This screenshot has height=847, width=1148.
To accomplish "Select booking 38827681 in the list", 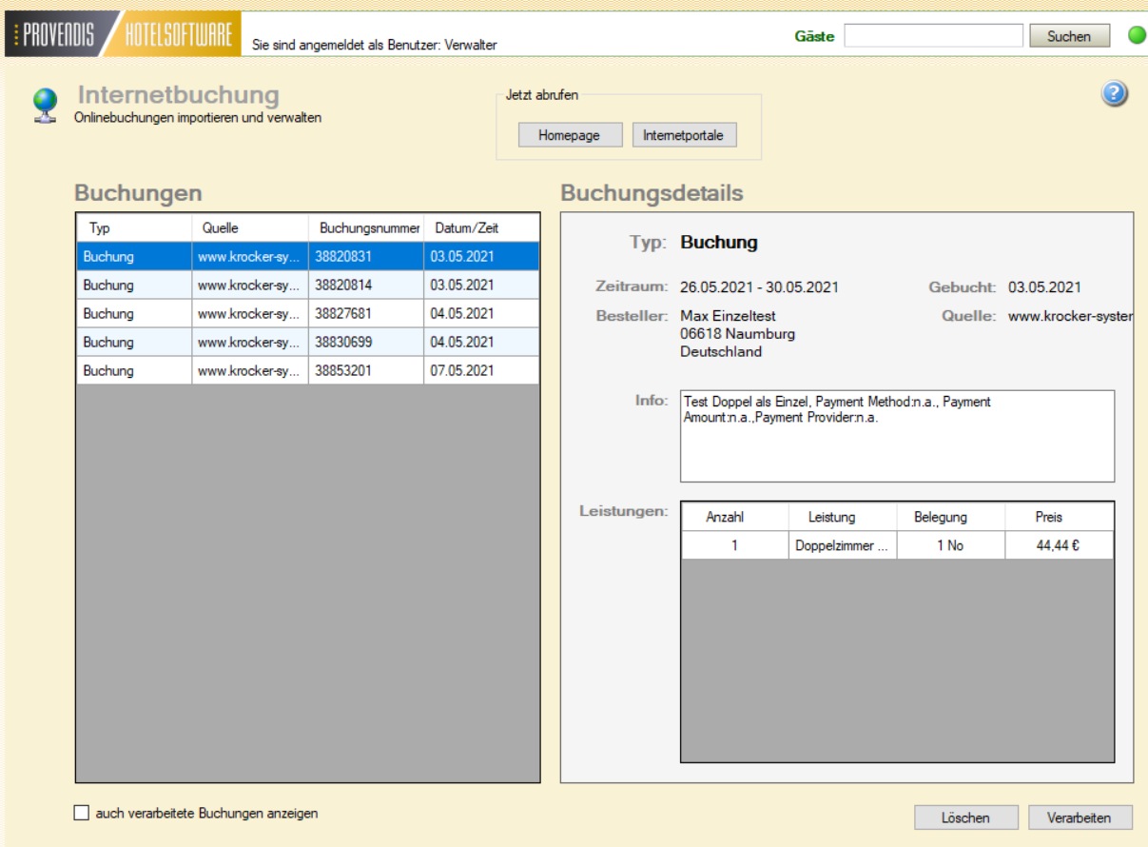I will pyautogui.click(x=307, y=313).
